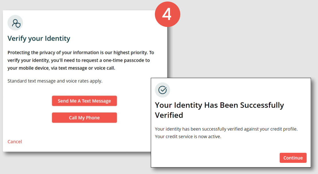
Task: Click the person-shield identity icon
Action: (x=15, y=23)
